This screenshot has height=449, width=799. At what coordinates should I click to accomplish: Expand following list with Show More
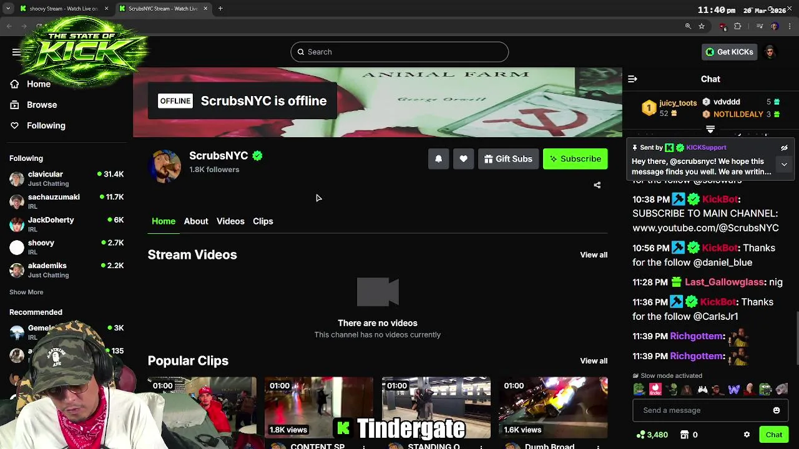(x=26, y=292)
